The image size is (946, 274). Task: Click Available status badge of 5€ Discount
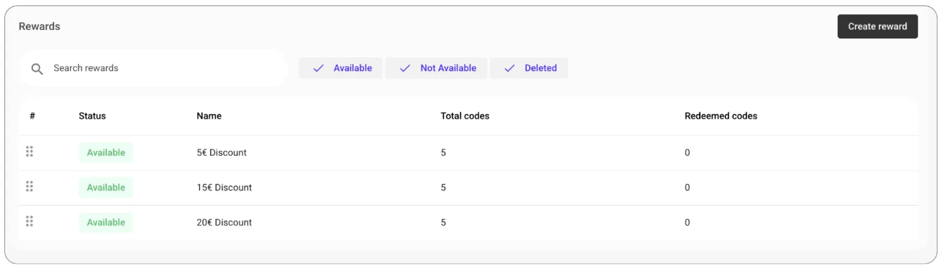(106, 153)
